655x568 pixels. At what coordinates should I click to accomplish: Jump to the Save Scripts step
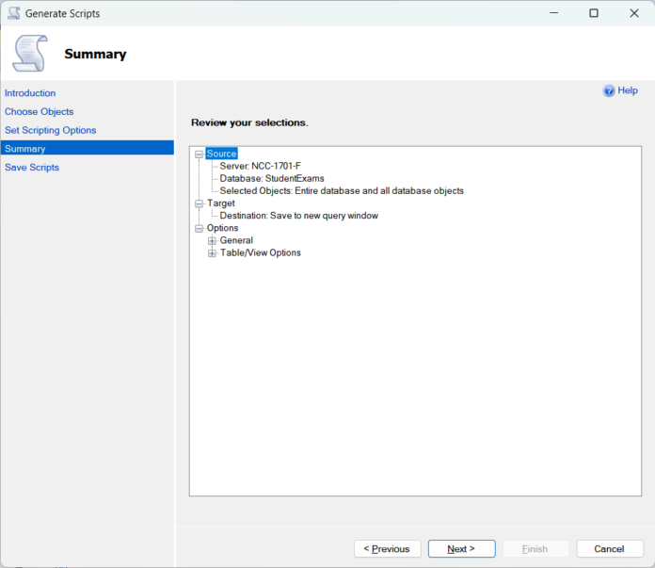(32, 168)
